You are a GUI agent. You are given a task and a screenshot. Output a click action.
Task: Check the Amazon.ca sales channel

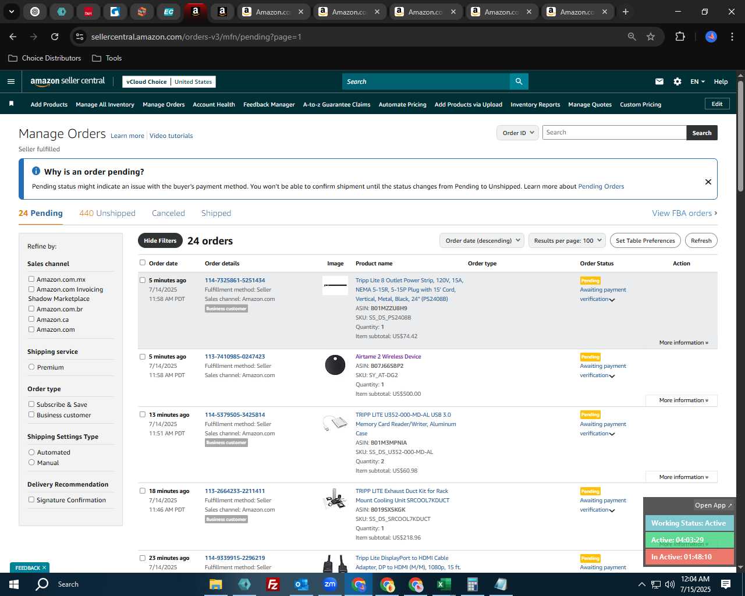pos(31,320)
